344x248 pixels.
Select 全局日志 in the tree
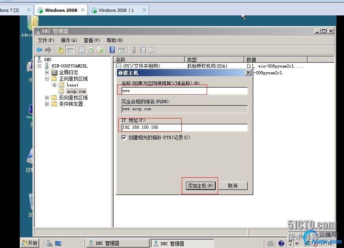(x=68, y=72)
